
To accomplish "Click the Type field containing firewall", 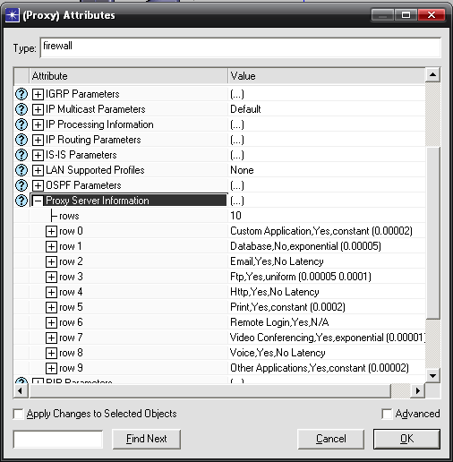I will pyautogui.click(x=240, y=47).
